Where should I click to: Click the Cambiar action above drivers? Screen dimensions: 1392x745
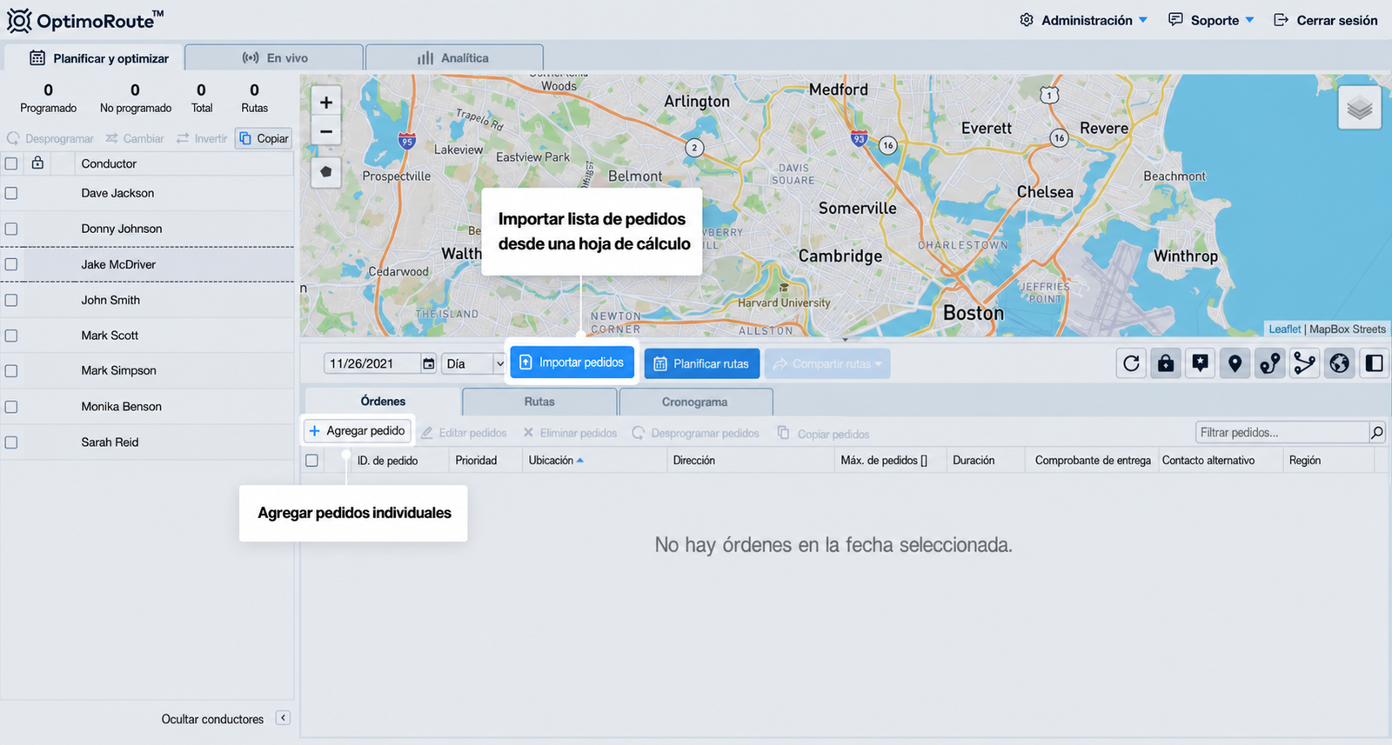click(x=135, y=138)
